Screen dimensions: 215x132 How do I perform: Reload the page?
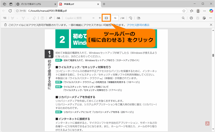click(x=10, y=11)
